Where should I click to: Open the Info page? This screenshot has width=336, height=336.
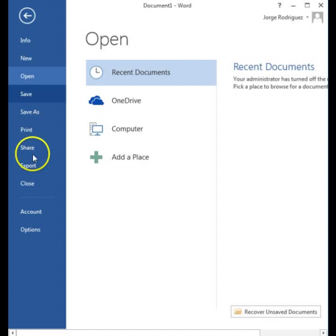pos(37,40)
